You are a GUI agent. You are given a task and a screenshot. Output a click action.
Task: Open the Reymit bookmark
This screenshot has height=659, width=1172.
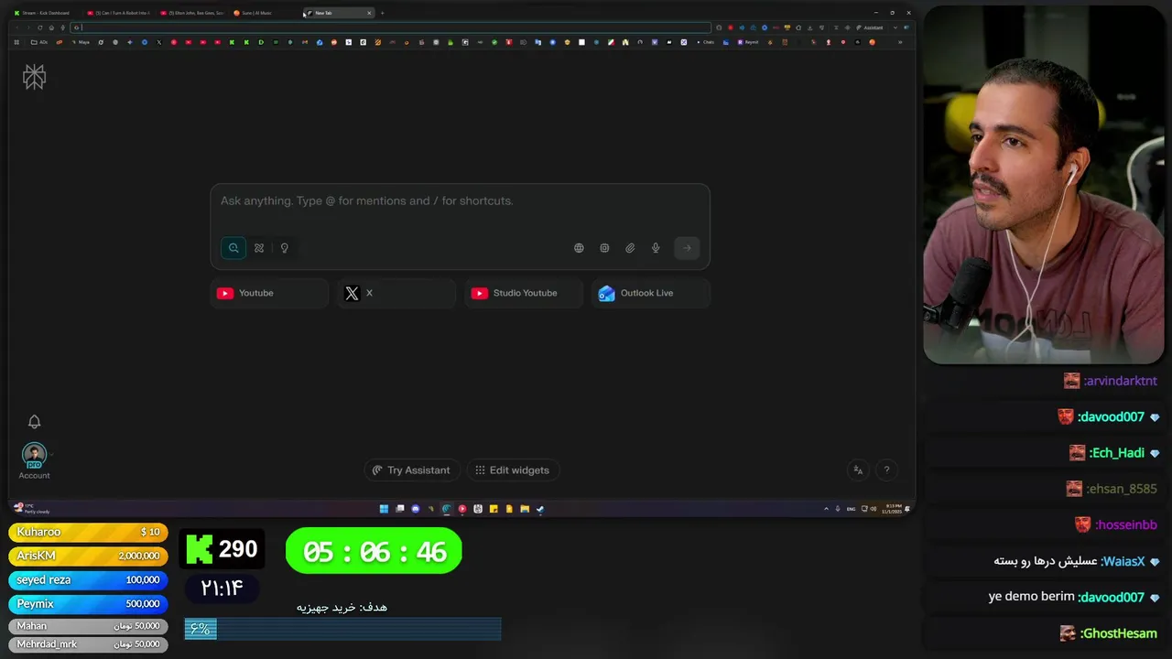(748, 42)
